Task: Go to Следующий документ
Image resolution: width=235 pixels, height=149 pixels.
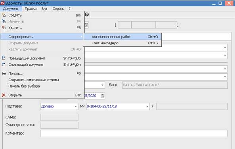Action: coord(42,65)
